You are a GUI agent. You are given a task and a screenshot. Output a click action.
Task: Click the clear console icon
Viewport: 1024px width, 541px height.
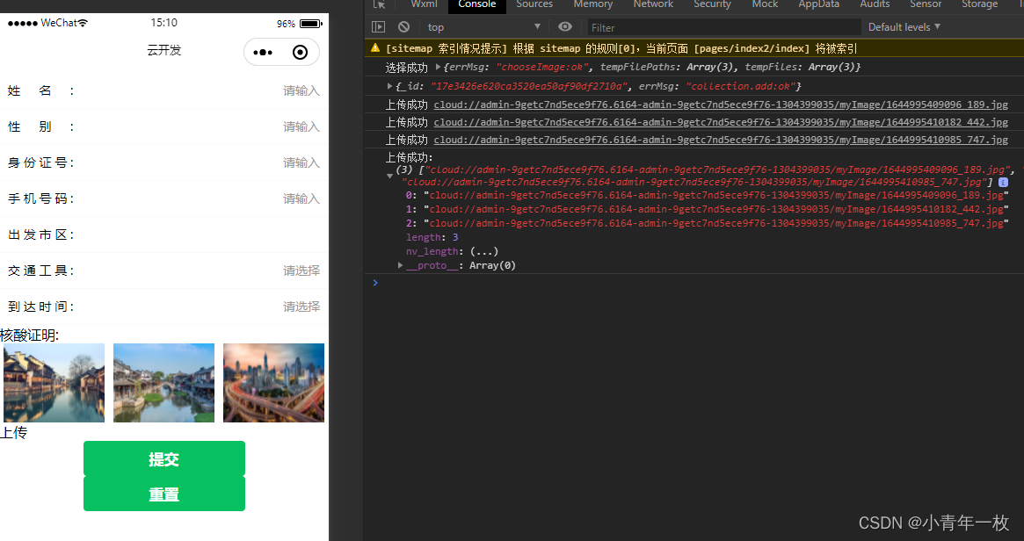(403, 27)
